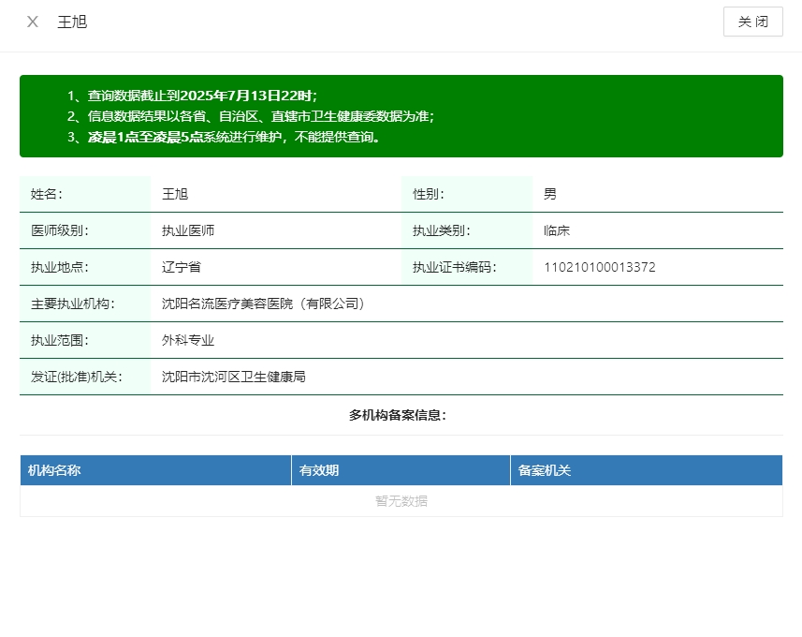Click the value 执业医师
Screen dimensions: 802x637
click(x=188, y=230)
